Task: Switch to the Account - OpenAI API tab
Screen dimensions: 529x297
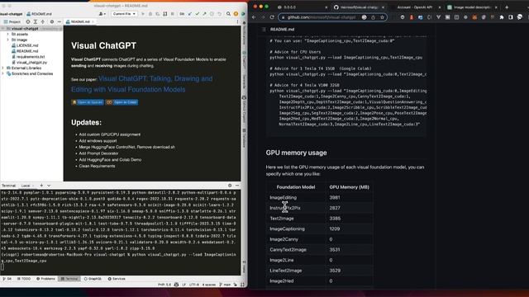Action: (414, 7)
